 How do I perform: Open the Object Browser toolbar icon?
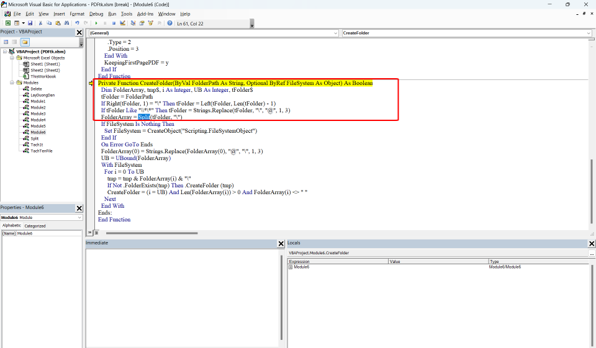(x=150, y=23)
